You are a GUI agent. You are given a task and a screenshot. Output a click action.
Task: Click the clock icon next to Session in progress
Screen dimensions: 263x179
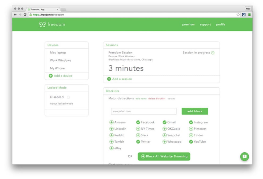coord(213,53)
